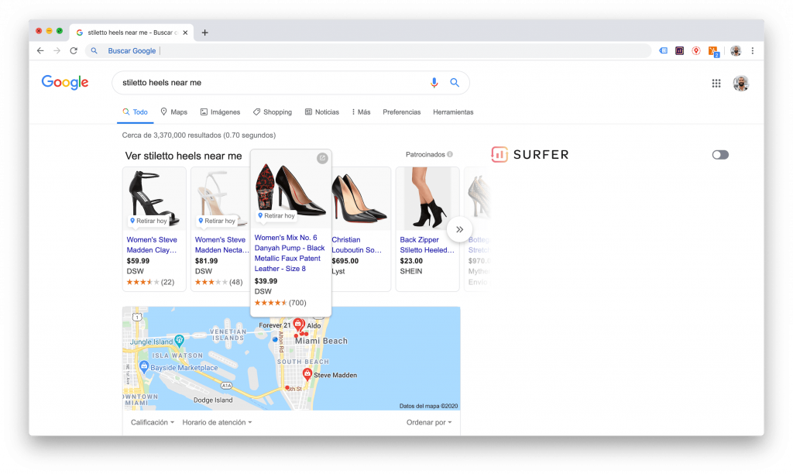Click the Jungle Island map marker
The height and width of the screenshot is (474, 793).
pos(179,340)
